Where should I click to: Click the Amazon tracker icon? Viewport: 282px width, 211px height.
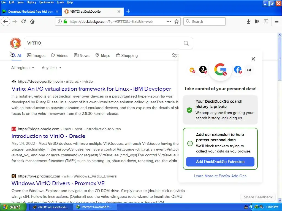click(x=203, y=70)
